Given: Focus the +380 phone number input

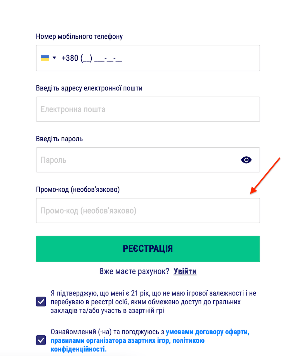Looking at the screenshot, I should click(156, 58).
